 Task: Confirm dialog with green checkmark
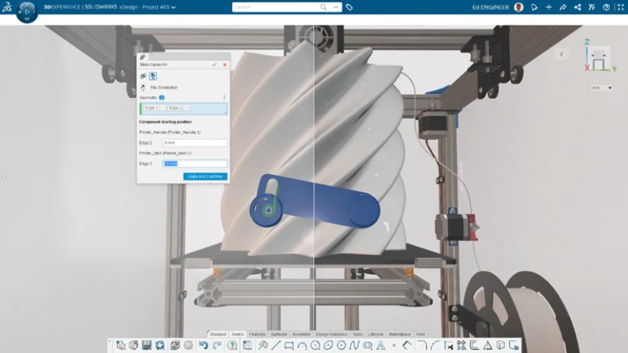(x=214, y=64)
